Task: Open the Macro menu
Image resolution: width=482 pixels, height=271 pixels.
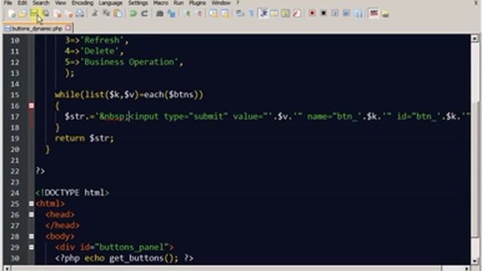Action: pos(160,3)
